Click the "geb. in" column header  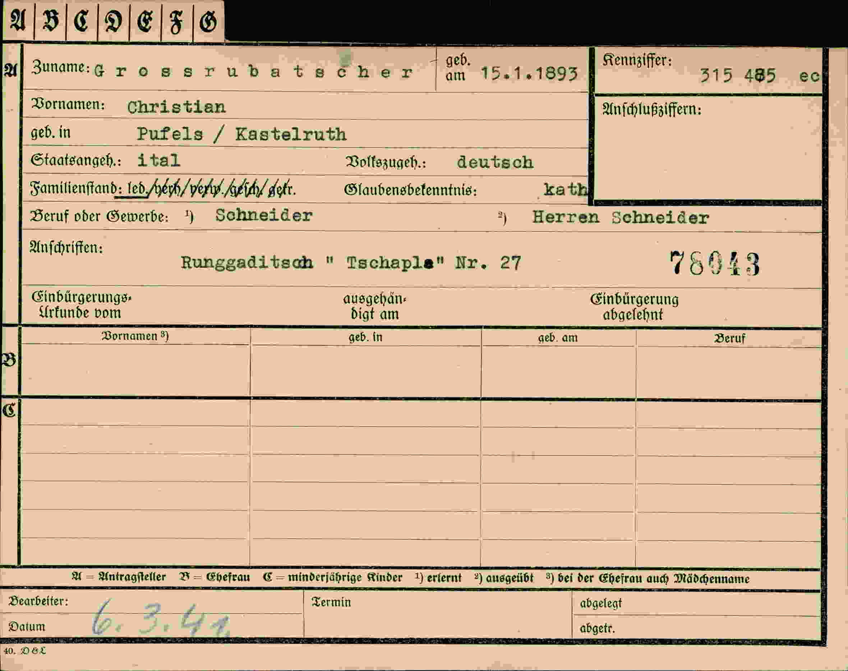(x=365, y=337)
